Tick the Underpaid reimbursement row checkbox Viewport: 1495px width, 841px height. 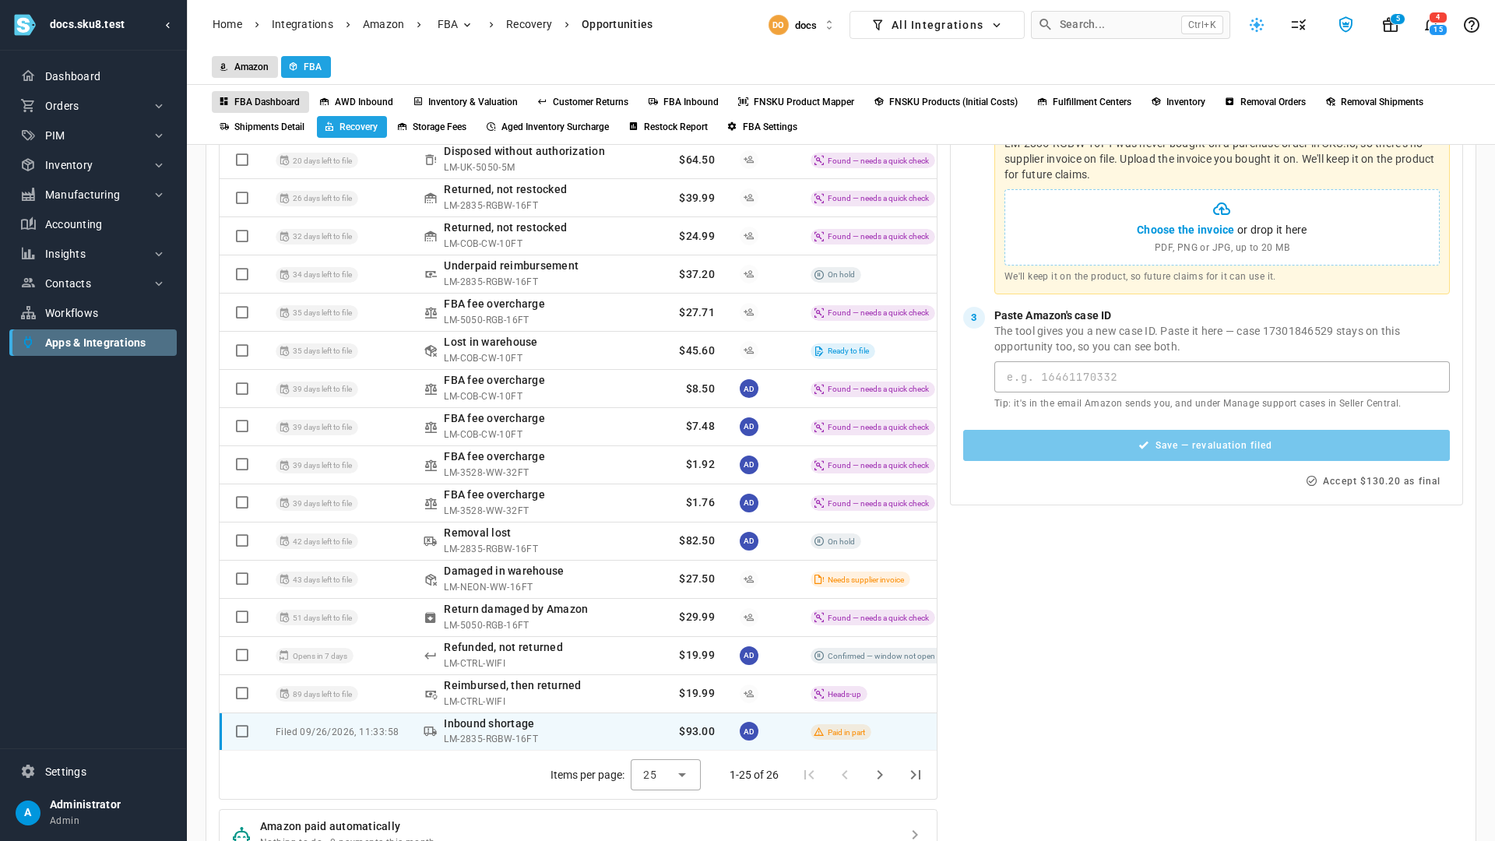click(242, 274)
